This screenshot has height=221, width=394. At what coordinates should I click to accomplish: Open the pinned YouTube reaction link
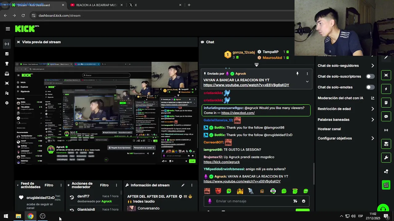[x=246, y=85]
